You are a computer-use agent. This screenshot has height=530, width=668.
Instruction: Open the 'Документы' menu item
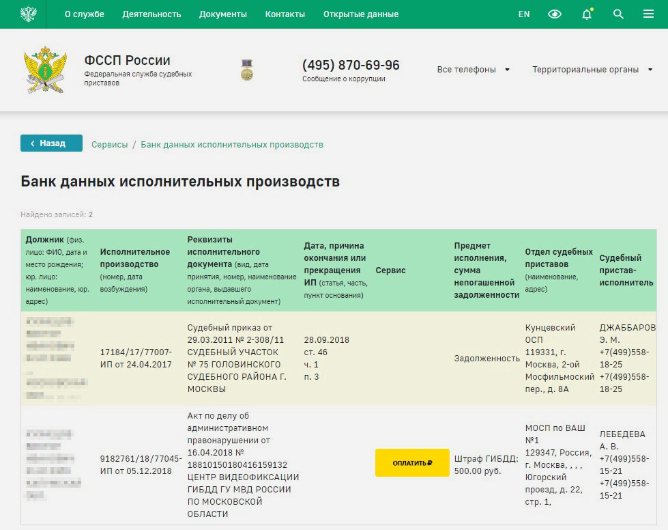[223, 14]
